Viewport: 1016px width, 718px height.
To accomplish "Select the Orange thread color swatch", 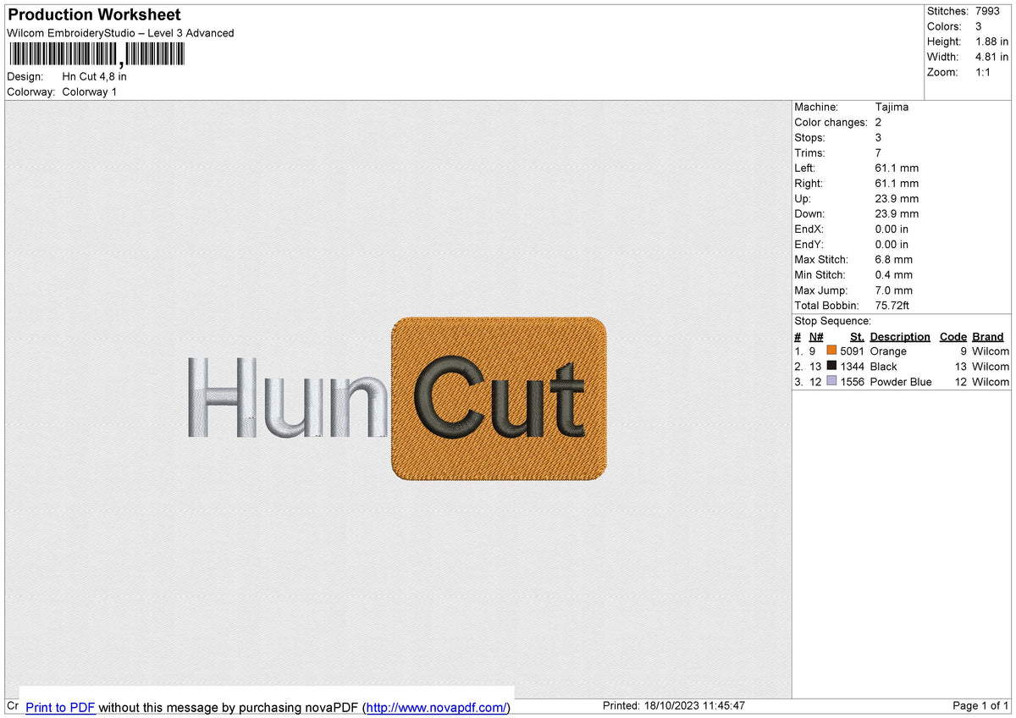I will [x=831, y=351].
